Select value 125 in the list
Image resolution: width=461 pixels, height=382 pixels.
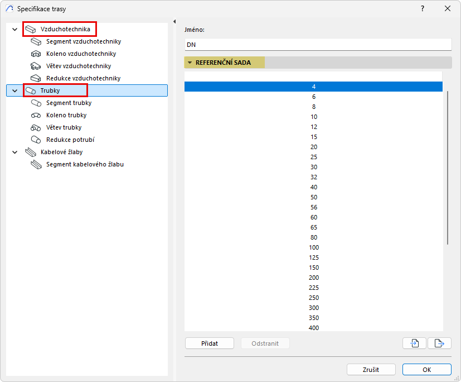(x=313, y=257)
